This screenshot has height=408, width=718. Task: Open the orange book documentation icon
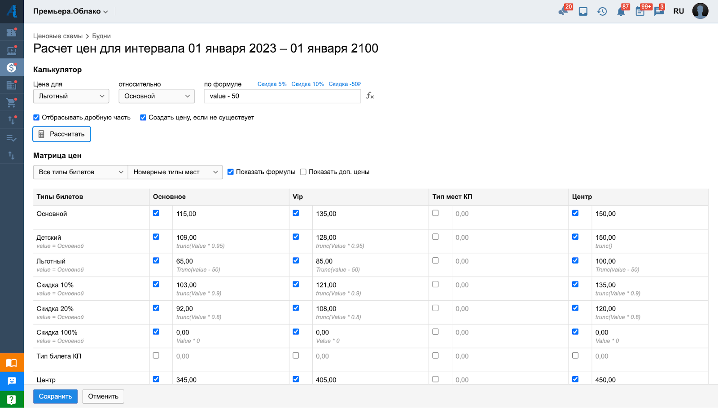pos(12,363)
